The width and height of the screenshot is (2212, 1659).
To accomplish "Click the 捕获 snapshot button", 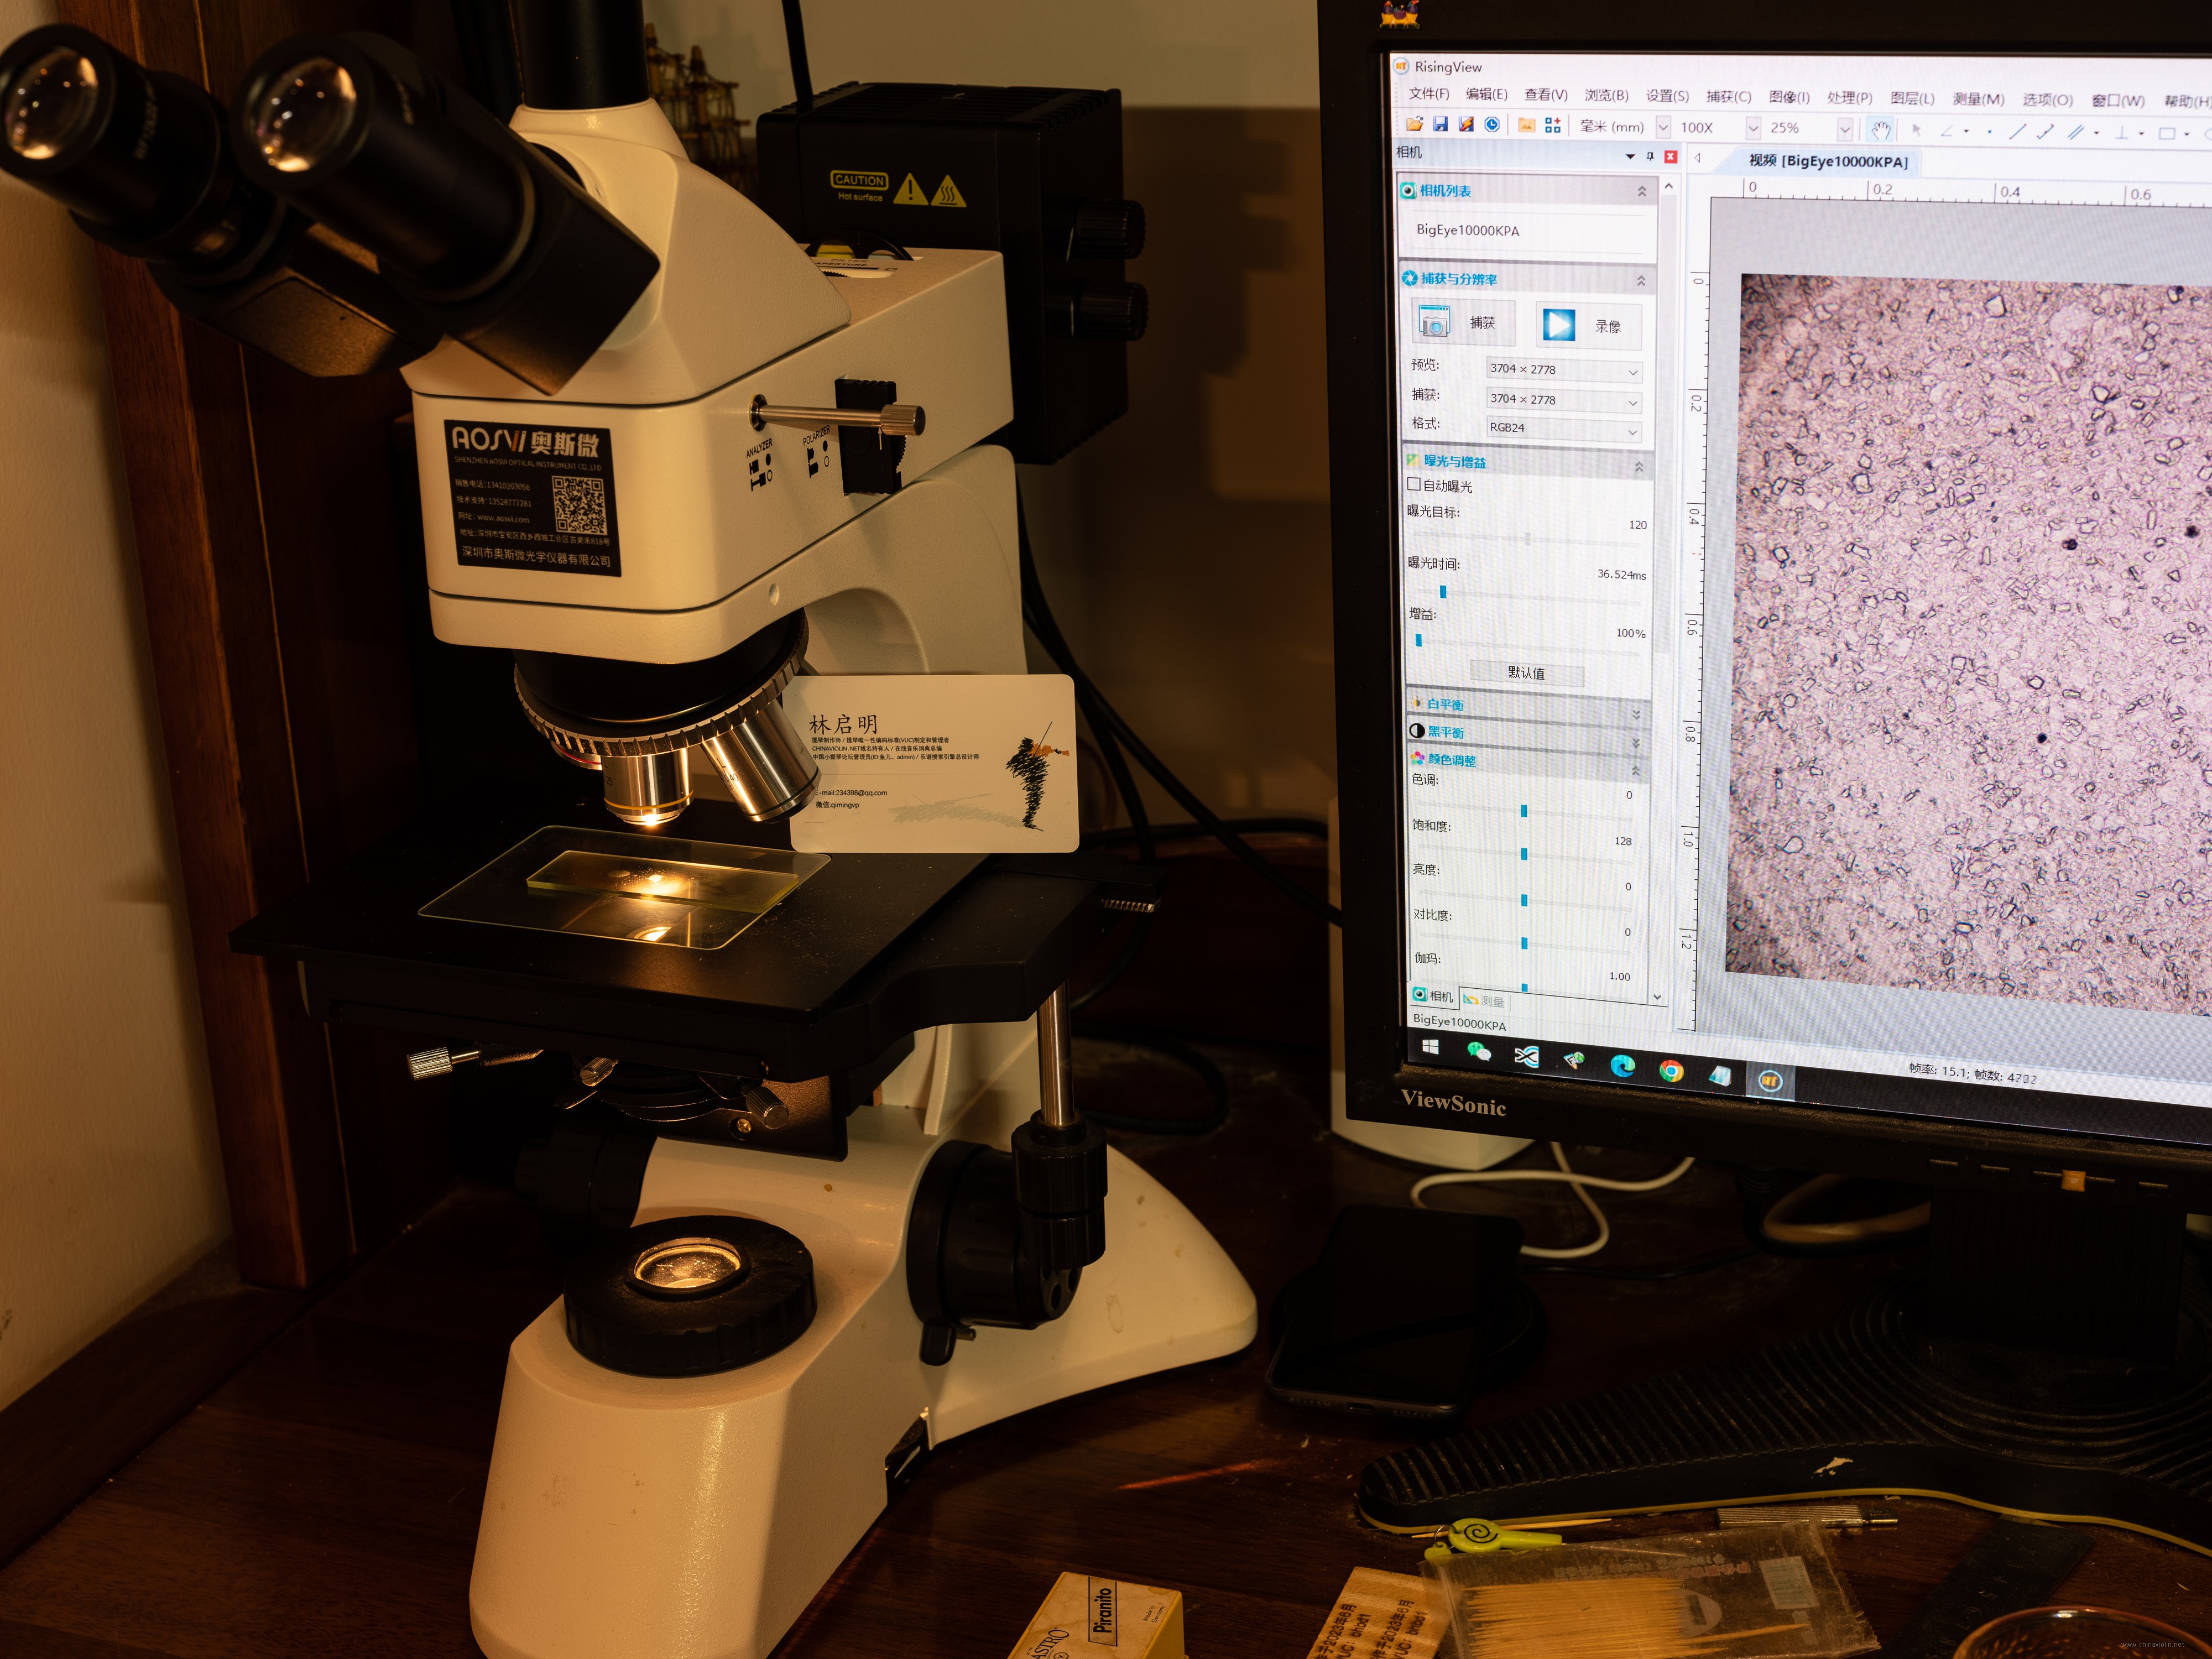I will [1464, 323].
